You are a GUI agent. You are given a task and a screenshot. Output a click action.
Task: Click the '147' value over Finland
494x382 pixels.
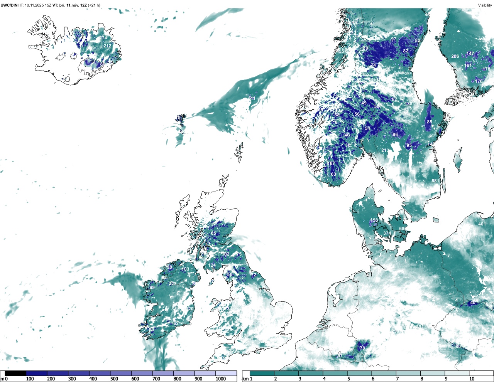470,54
